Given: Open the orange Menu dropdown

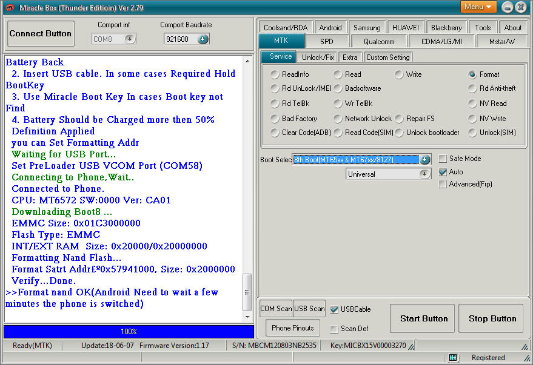Looking at the screenshot, I should 478,7.
